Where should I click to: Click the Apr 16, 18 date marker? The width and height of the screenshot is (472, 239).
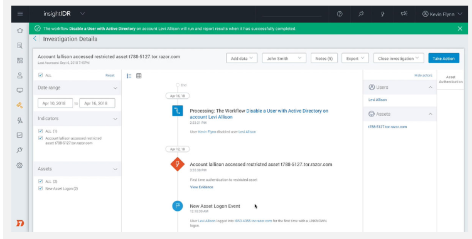pyautogui.click(x=178, y=96)
